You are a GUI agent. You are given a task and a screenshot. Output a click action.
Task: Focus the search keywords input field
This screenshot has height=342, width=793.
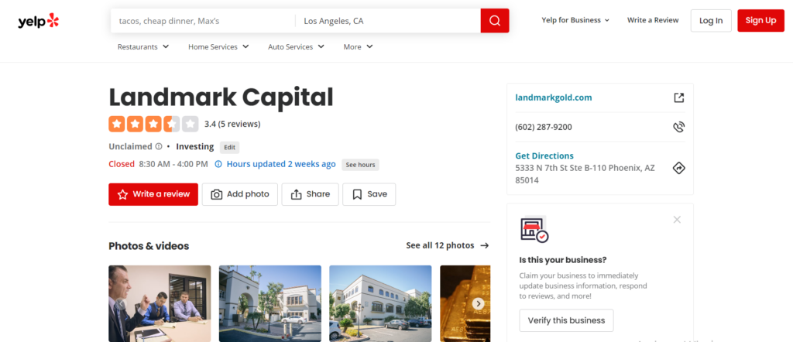pyautogui.click(x=203, y=21)
